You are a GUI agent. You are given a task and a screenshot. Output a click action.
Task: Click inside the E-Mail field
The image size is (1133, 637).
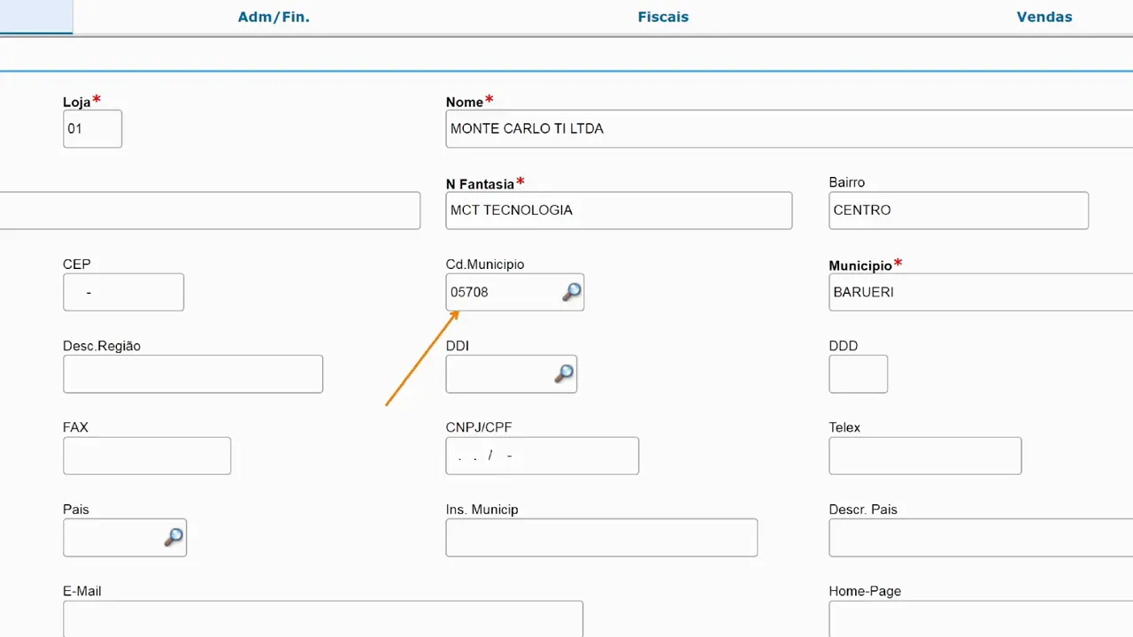[323, 618]
